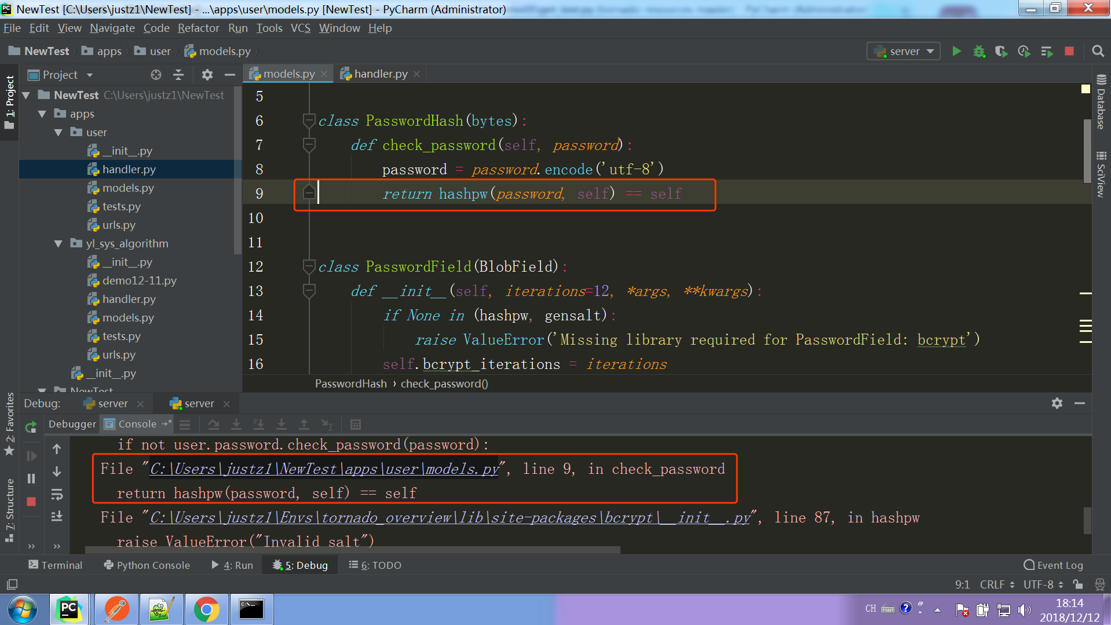Click the Step Into My Code icon

pyautogui.click(x=258, y=425)
